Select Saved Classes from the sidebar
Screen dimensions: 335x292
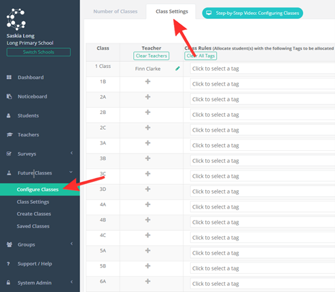click(x=33, y=226)
